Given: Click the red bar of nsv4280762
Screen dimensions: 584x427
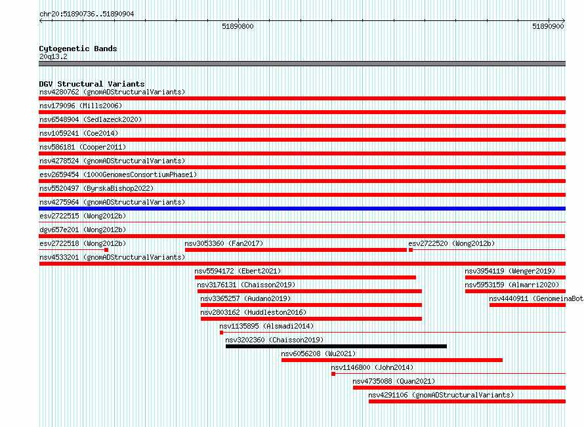Looking at the screenshot, I should [302, 98].
